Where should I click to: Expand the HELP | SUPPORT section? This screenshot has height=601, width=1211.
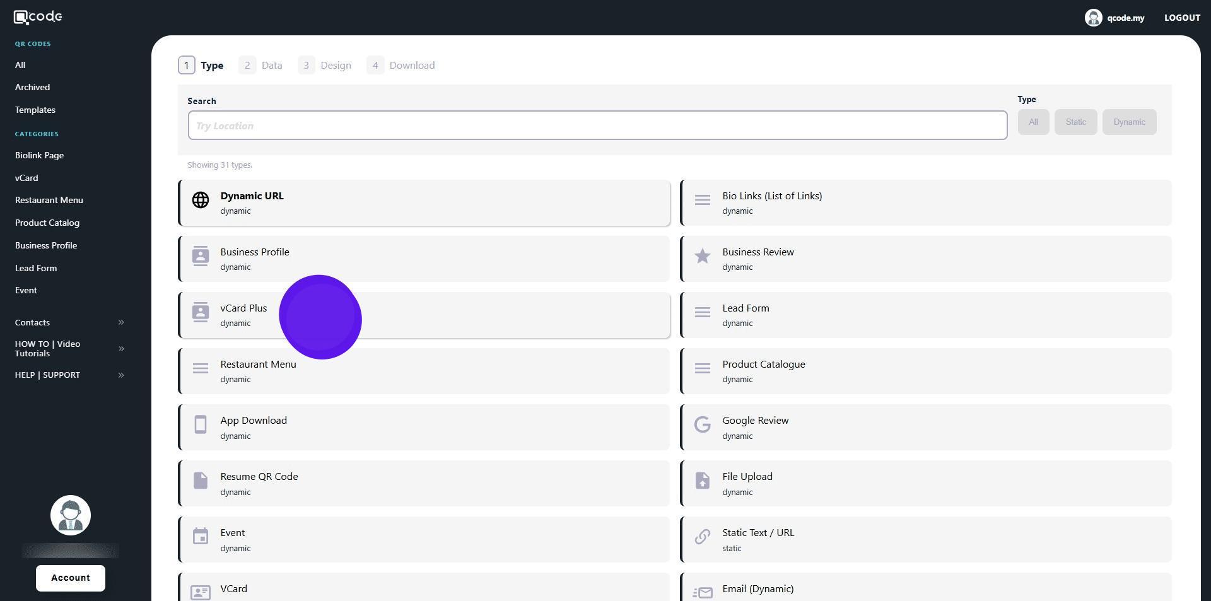click(x=121, y=375)
